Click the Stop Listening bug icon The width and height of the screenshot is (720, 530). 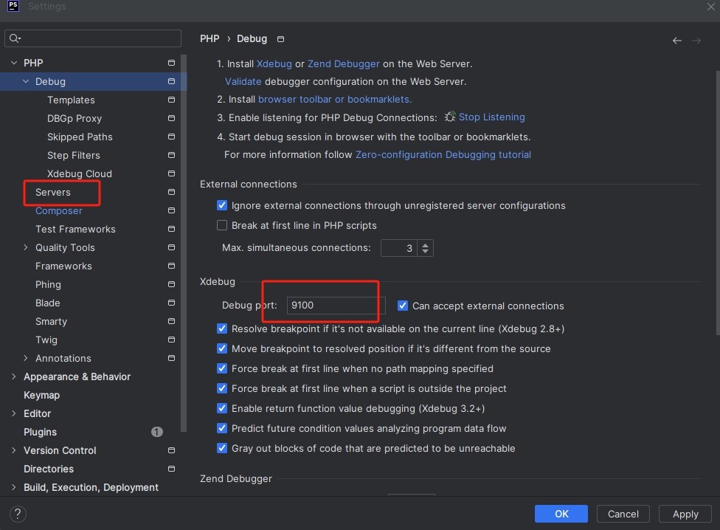click(450, 117)
